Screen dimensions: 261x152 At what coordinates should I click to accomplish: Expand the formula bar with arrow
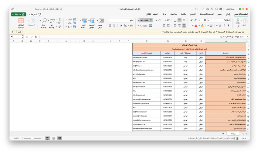click(248, 36)
